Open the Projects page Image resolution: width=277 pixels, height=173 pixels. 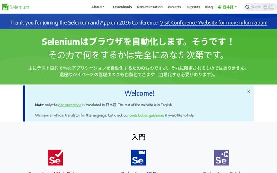[x=174, y=7]
